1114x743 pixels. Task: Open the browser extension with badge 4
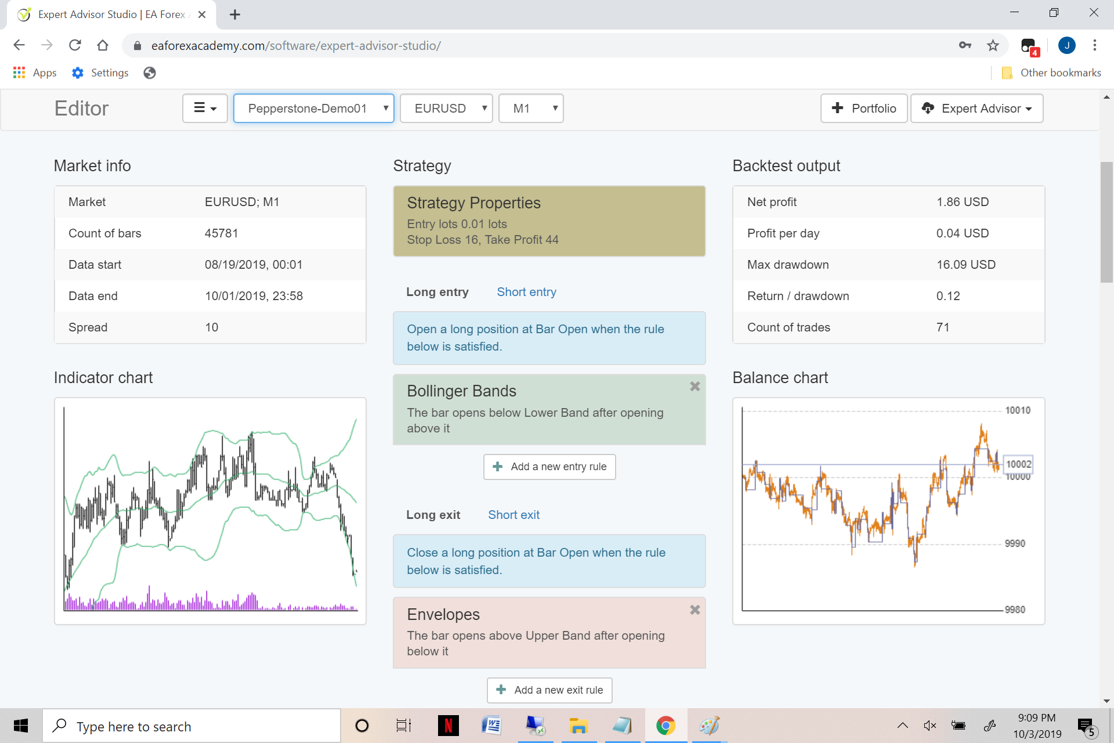(x=1030, y=46)
